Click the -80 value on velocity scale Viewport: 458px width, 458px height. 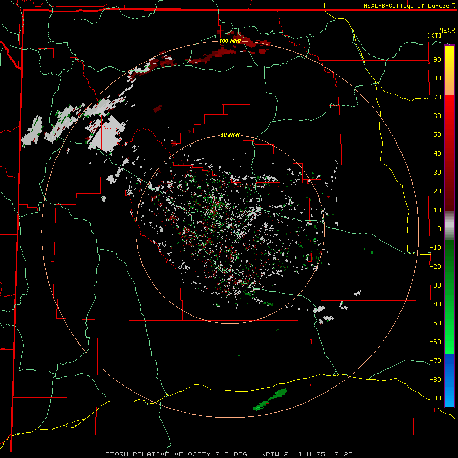[x=435, y=380]
